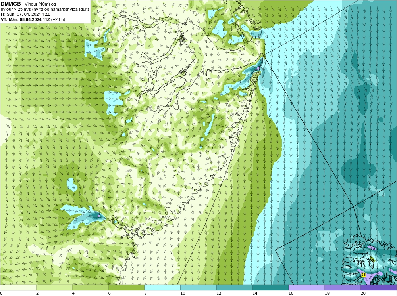Click the 0–2 m/s pale legend swatch
This screenshot has height=296, width=397.
(18, 288)
